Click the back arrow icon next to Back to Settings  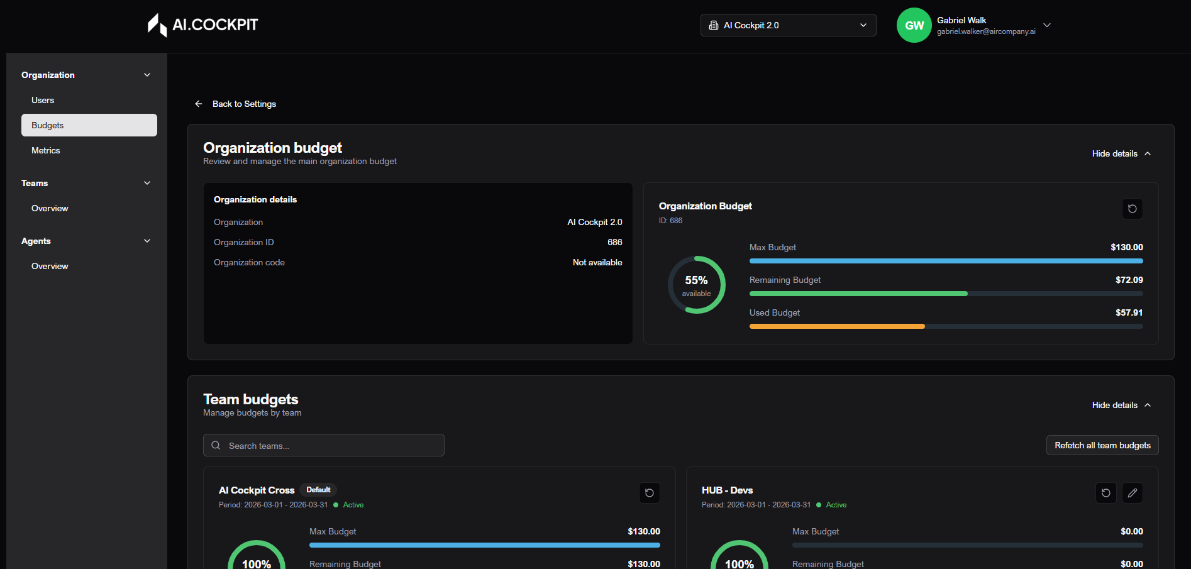tap(199, 104)
